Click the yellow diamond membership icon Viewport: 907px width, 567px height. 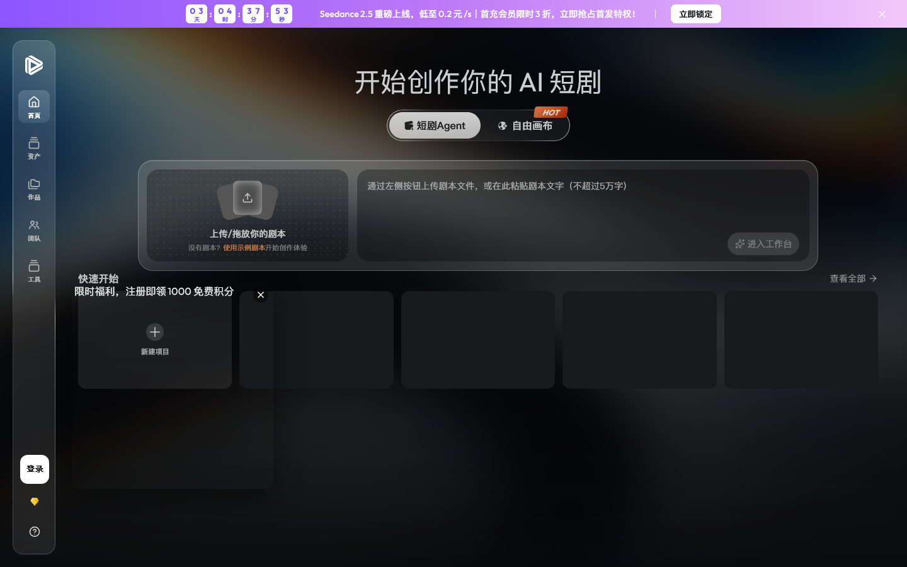(x=35, y=501)
